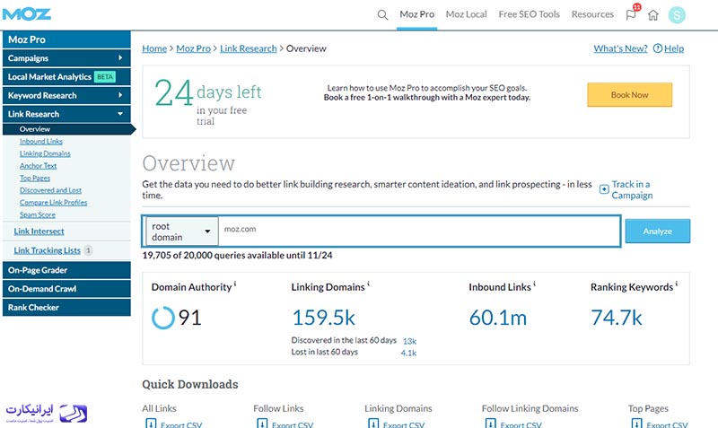Click the Link Research breadcrumb link
Screen dimensions: 718x428
click(x=249, y=48)
